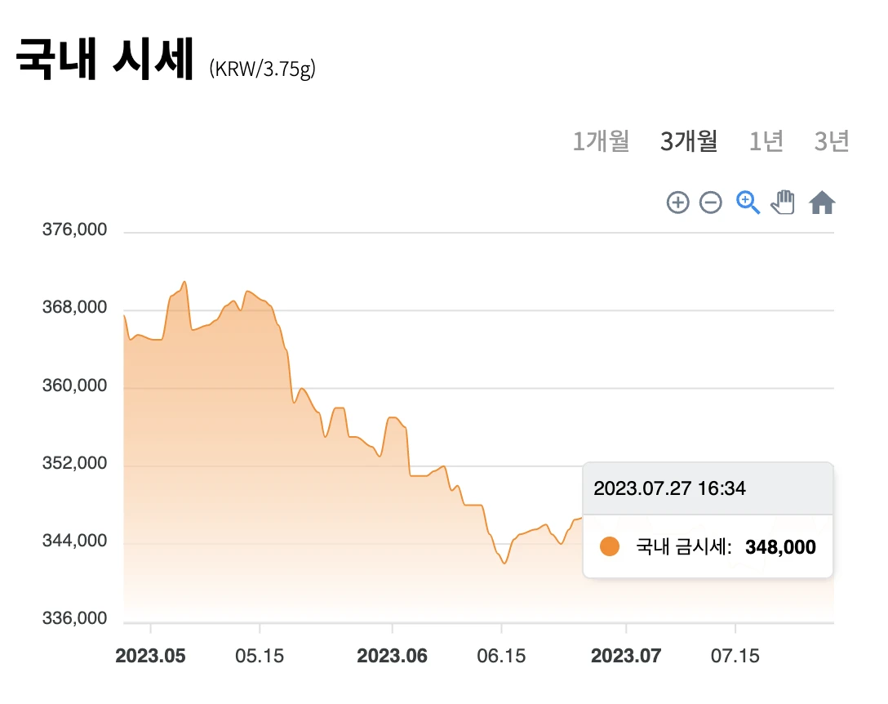Select the magnifier selection zoom tool
This screenshot has height=704, width=888.
tap(747, 202)
